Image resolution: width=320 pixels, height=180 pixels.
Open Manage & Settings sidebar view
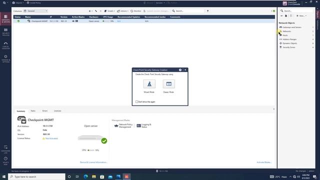click(x=5, y=58)
